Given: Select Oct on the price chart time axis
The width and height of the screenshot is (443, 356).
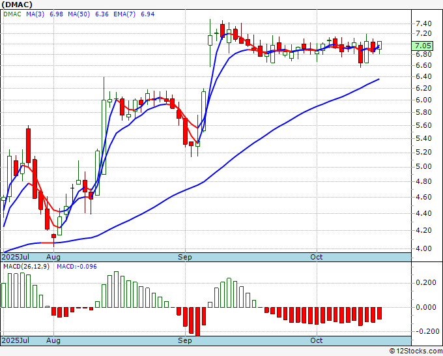Looking at the screenshot, I should click(x=317, y=257).
